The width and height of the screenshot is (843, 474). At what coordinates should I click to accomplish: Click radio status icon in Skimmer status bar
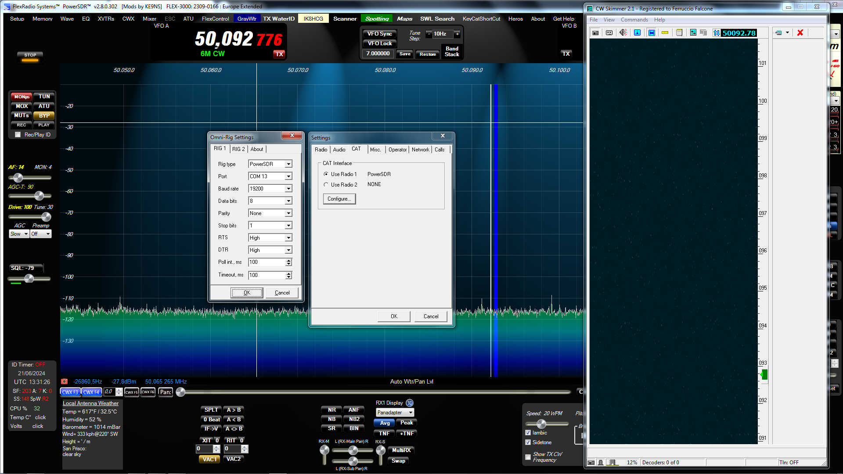tap(591, 463)
